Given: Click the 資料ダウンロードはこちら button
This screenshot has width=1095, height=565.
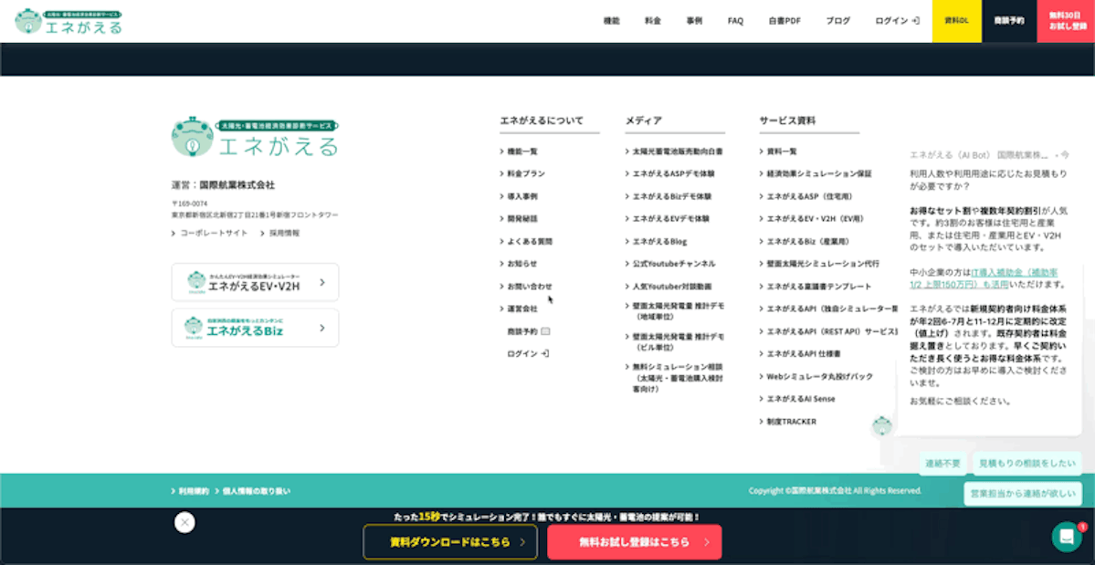Looking at the screenshot, I should tap(448, 541).
